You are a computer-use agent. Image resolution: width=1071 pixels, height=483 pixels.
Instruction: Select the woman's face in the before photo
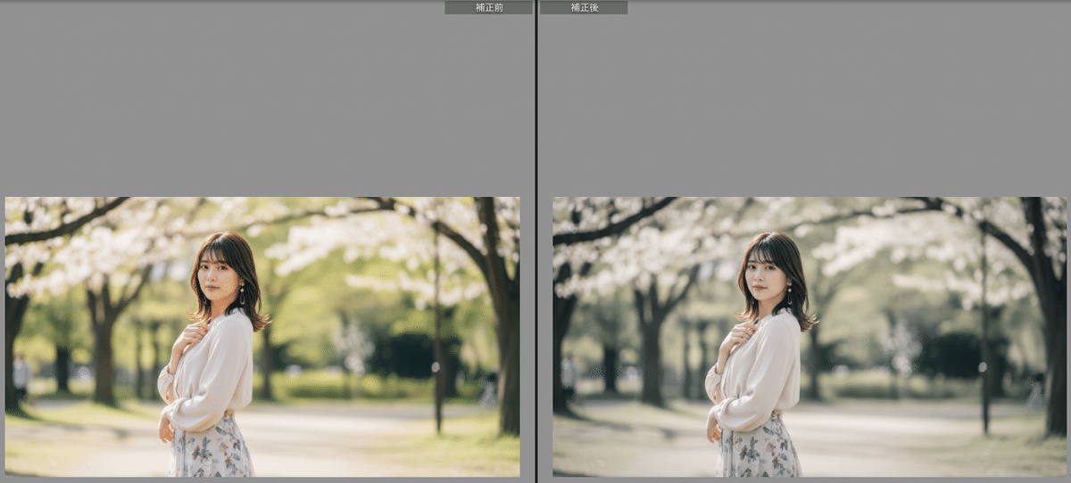(x=218, y=276)
